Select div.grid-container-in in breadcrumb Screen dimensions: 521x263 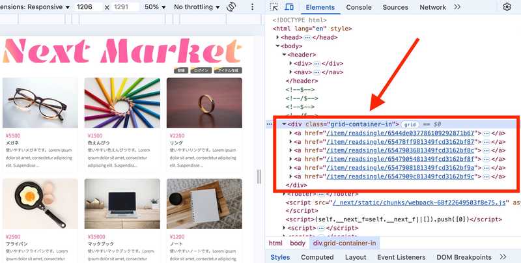coord(345,243)
